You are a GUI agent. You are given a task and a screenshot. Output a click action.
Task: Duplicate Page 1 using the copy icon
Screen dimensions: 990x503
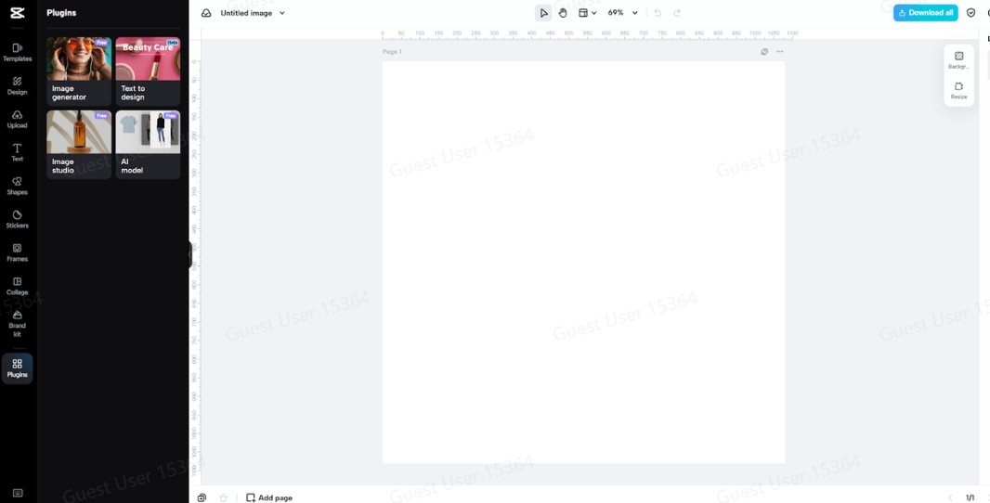coord(764,52)
